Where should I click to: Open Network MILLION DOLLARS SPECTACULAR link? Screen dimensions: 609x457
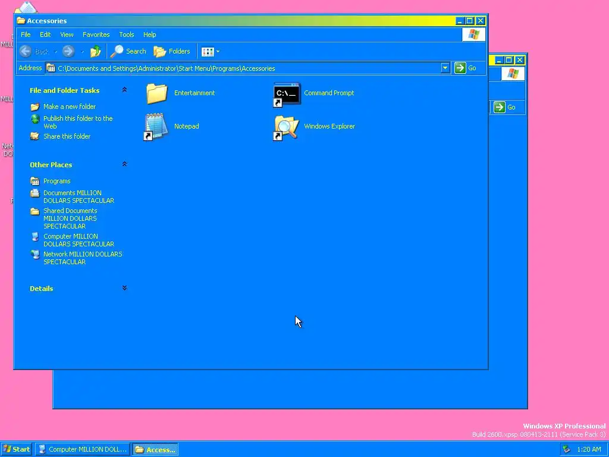pyautogui.click(x=82, y=258)
